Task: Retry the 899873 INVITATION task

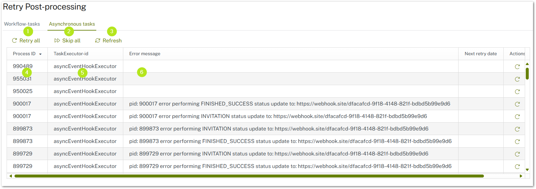Action: [517, 129]
